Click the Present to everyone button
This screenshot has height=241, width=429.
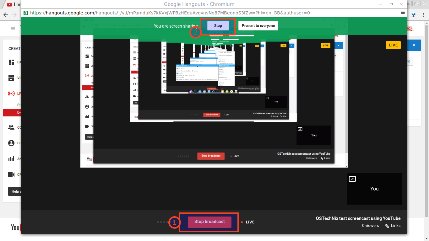point(258,26)
